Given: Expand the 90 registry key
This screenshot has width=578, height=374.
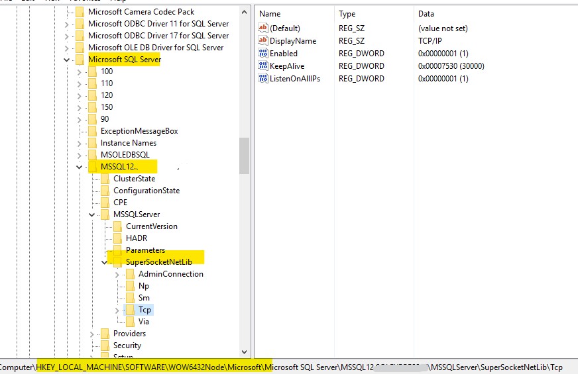Looking at the screenshot, I should click(80, 120).
